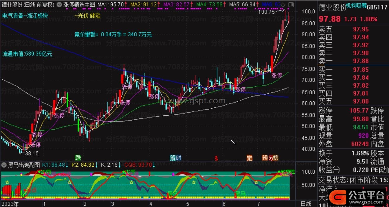Click the 公式平台 logo at bottom right
Image resolution: width=389 pixels, height=207 pixels.
358,197
